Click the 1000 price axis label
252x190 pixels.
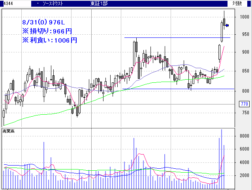244,17
